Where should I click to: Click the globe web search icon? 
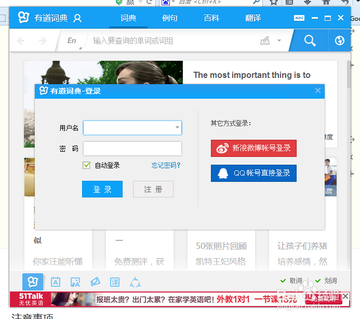pyautogui.click(x=339, y=41)
